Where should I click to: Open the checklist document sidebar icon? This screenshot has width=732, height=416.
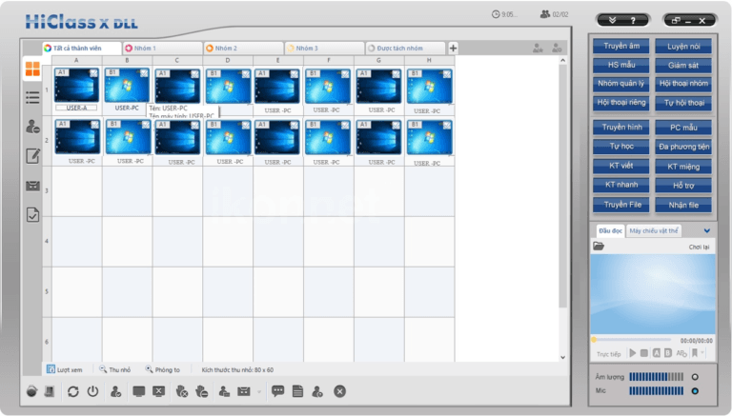tap(32, 214)
